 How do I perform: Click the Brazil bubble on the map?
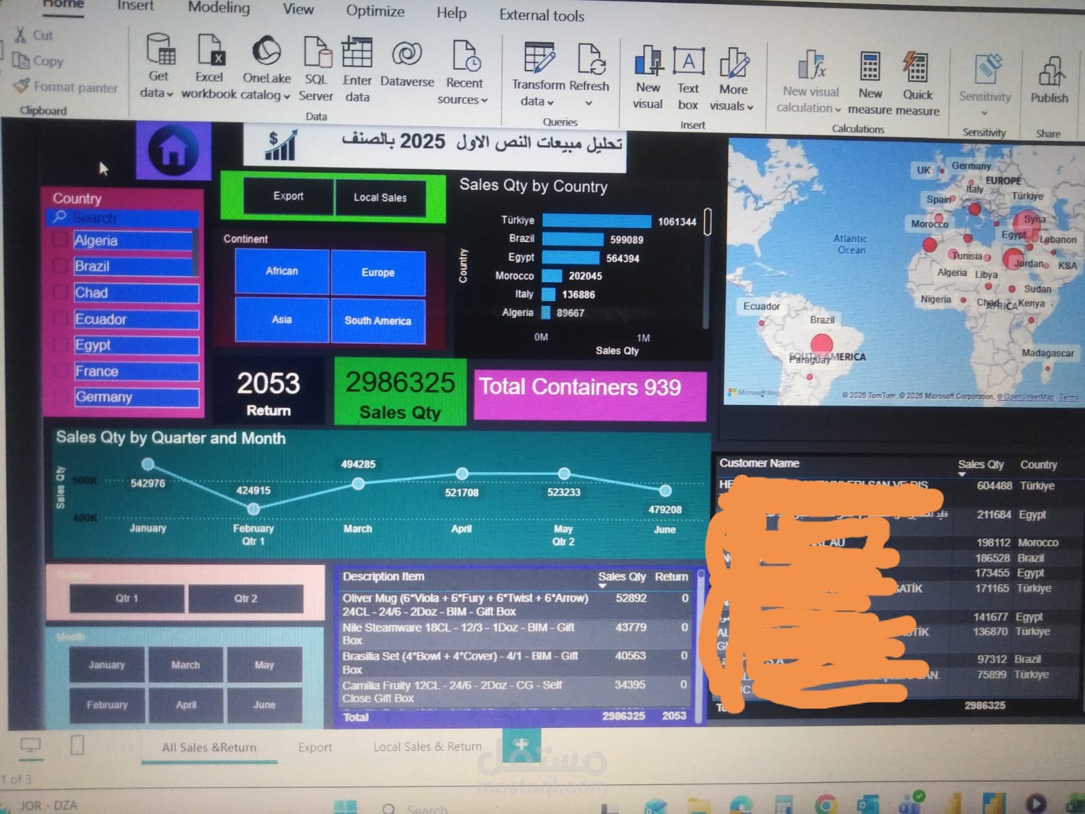pos(821,345)
